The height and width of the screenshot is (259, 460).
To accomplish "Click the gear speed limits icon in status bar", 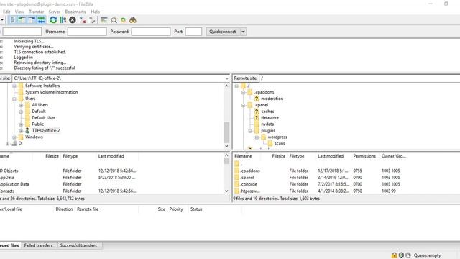I will click(x=401, y=255).
